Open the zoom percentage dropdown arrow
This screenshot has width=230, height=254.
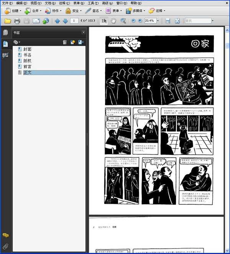158,21
